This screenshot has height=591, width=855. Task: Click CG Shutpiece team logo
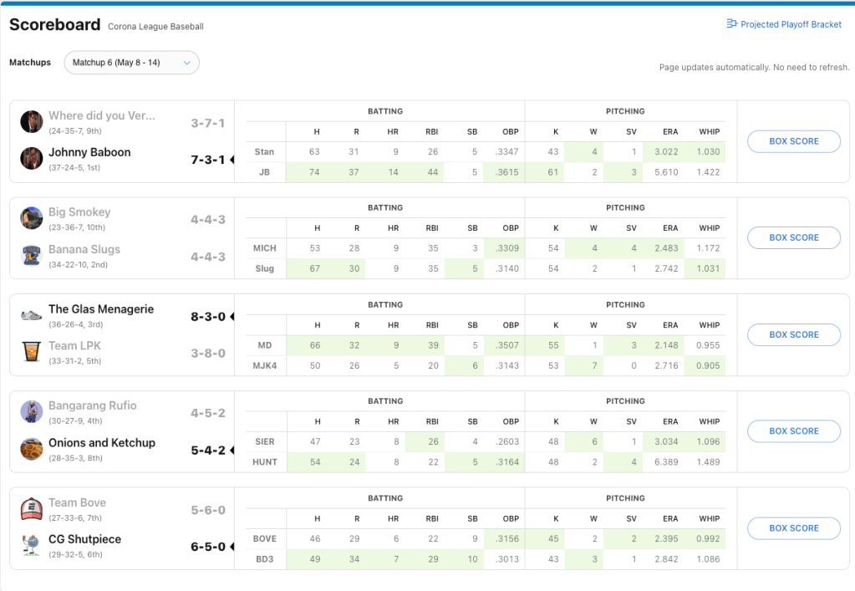click(32, 545)
